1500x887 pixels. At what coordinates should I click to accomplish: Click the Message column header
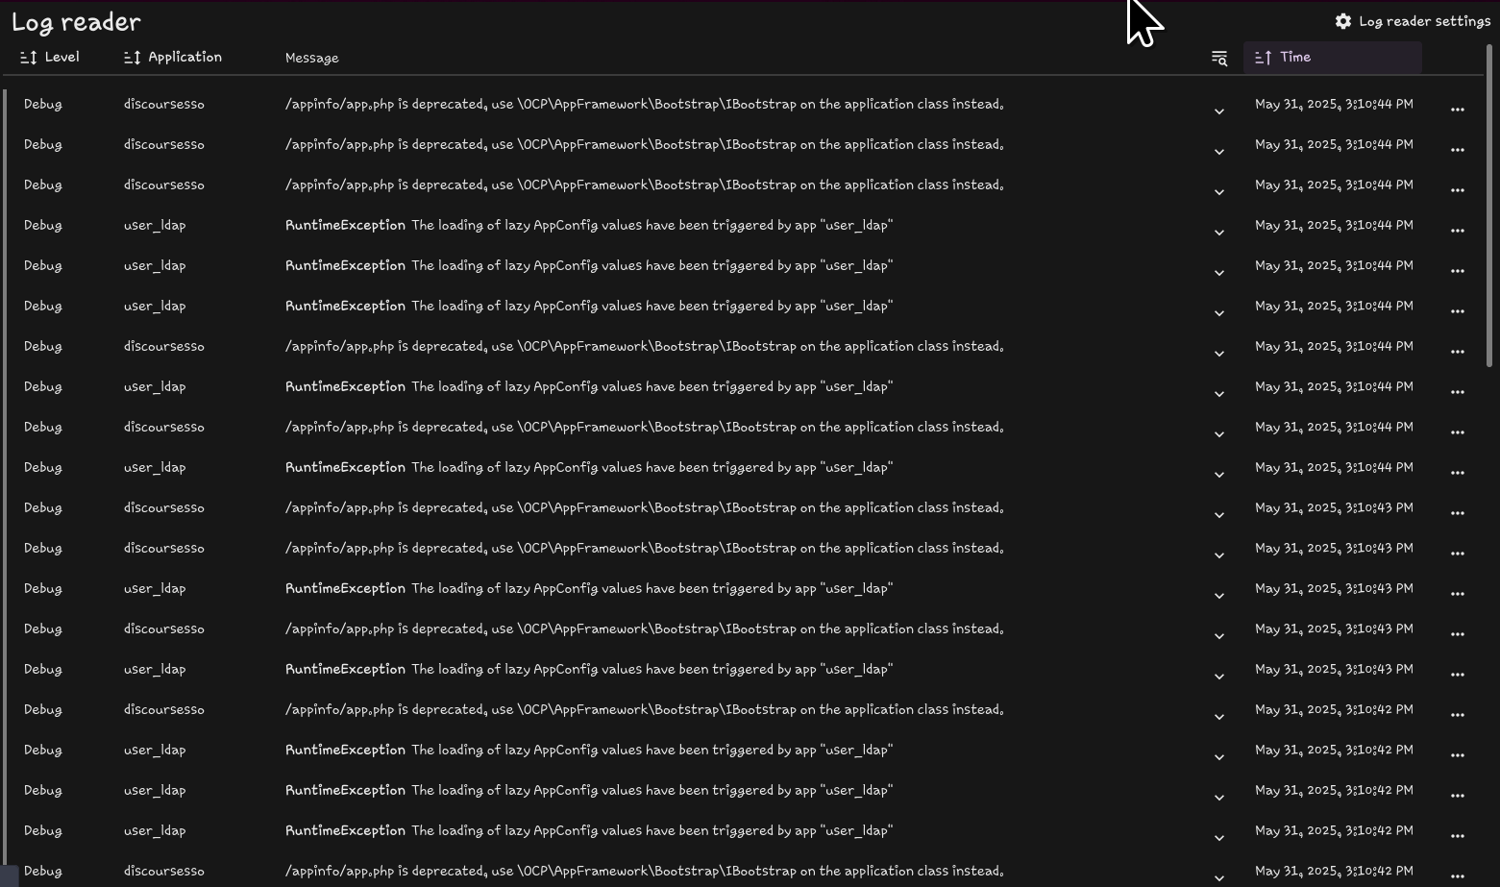(312, 59)
